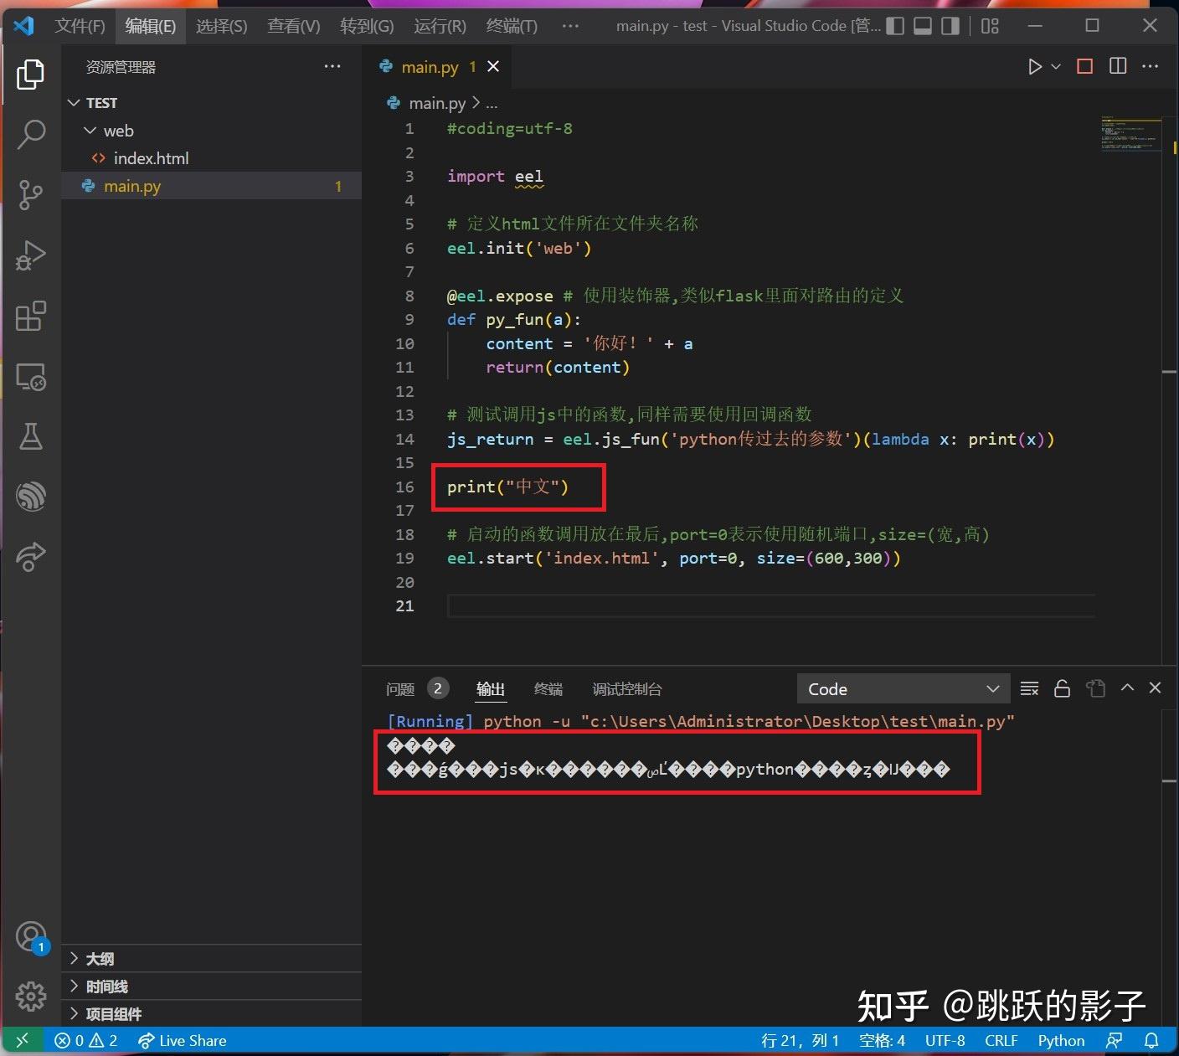Open the Accounts menu icon
The image size is (1179, 1056).
(x=31, y=937)
